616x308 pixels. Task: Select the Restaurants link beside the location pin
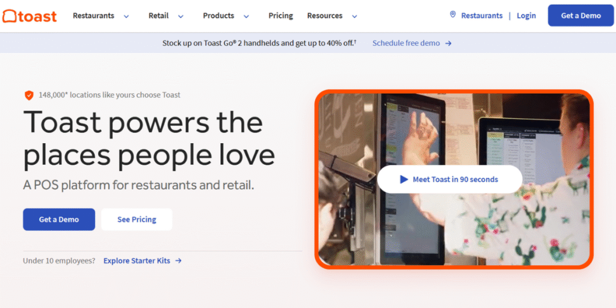481,16
